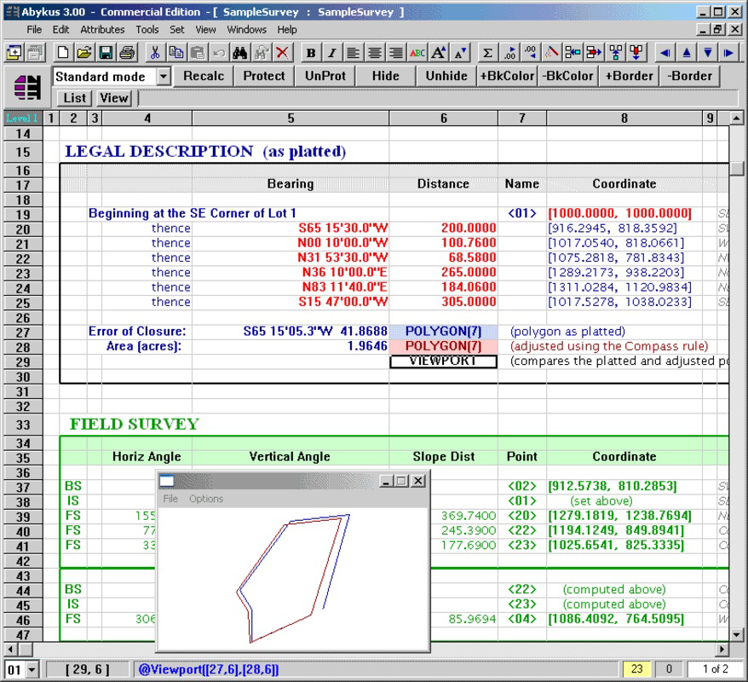Screen dimensions: 748x682
Task: Click the Save floppy disk icon
Action: [106, 53]
